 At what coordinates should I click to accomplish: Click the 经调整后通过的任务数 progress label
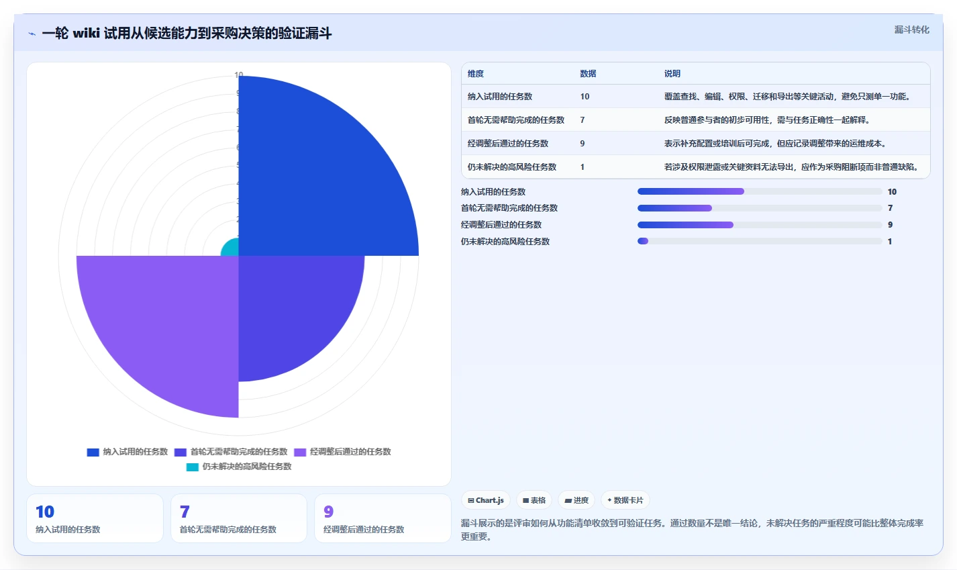501,225
